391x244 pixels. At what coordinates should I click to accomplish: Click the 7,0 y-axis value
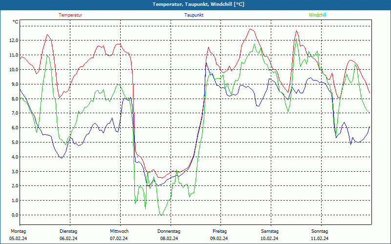click(x=15, y=113)
